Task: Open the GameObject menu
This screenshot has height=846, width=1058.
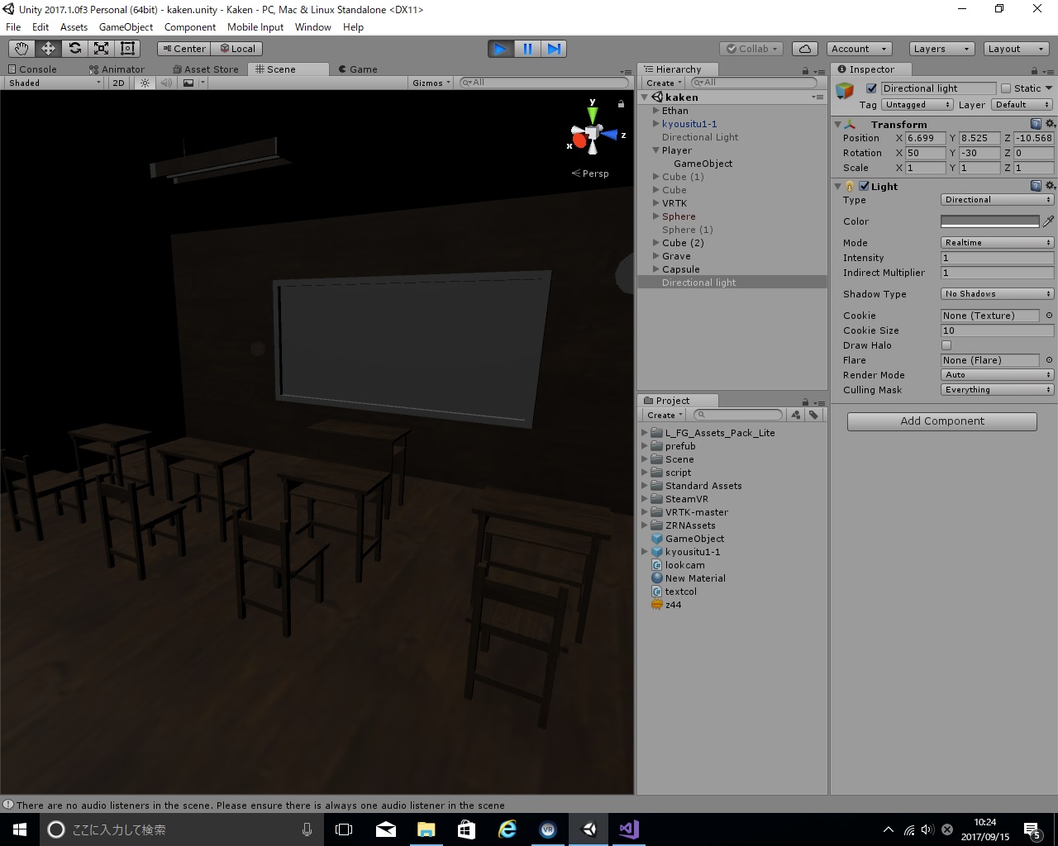Action: (126, 27)
